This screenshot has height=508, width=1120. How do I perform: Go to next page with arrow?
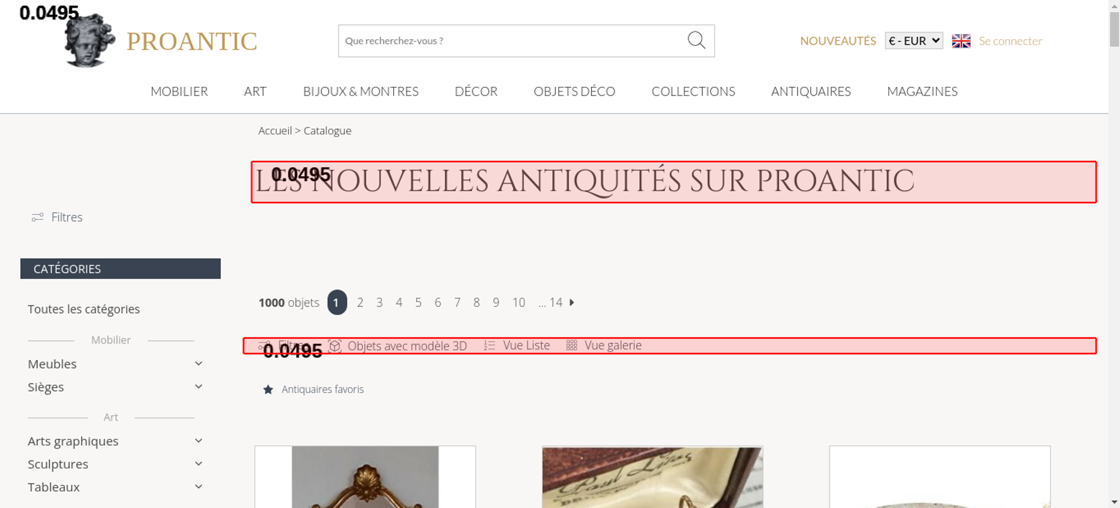coord(572,303)
